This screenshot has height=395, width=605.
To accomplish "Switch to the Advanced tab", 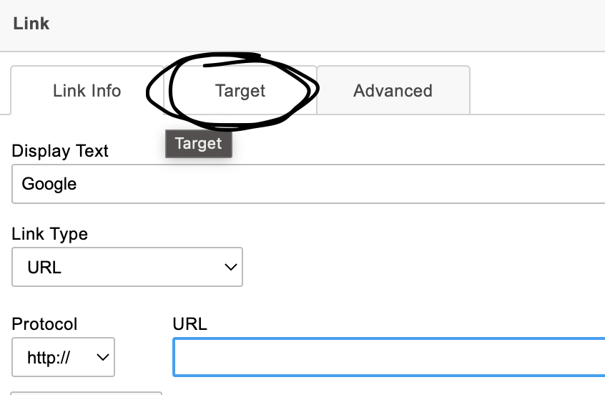I will 393,91.
